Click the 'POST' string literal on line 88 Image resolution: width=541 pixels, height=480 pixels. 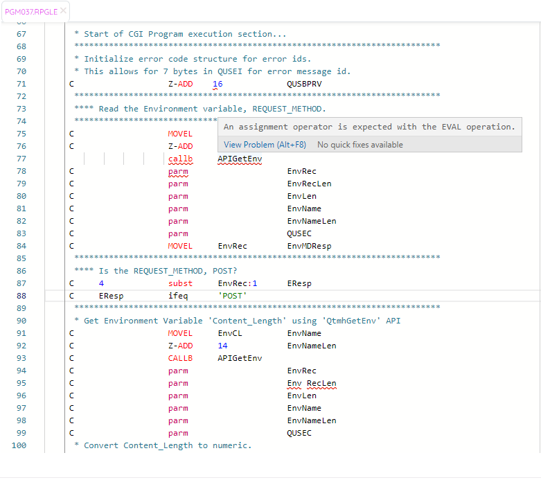(x=232, y=296)
